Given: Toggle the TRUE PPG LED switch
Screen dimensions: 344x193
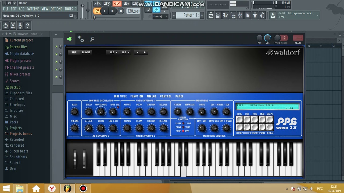Looking at the screenshot, I should pos(183,131).
